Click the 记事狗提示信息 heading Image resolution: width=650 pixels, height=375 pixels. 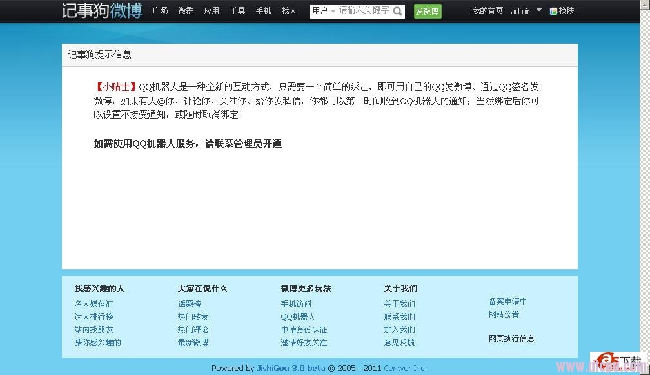coord(99,55)
